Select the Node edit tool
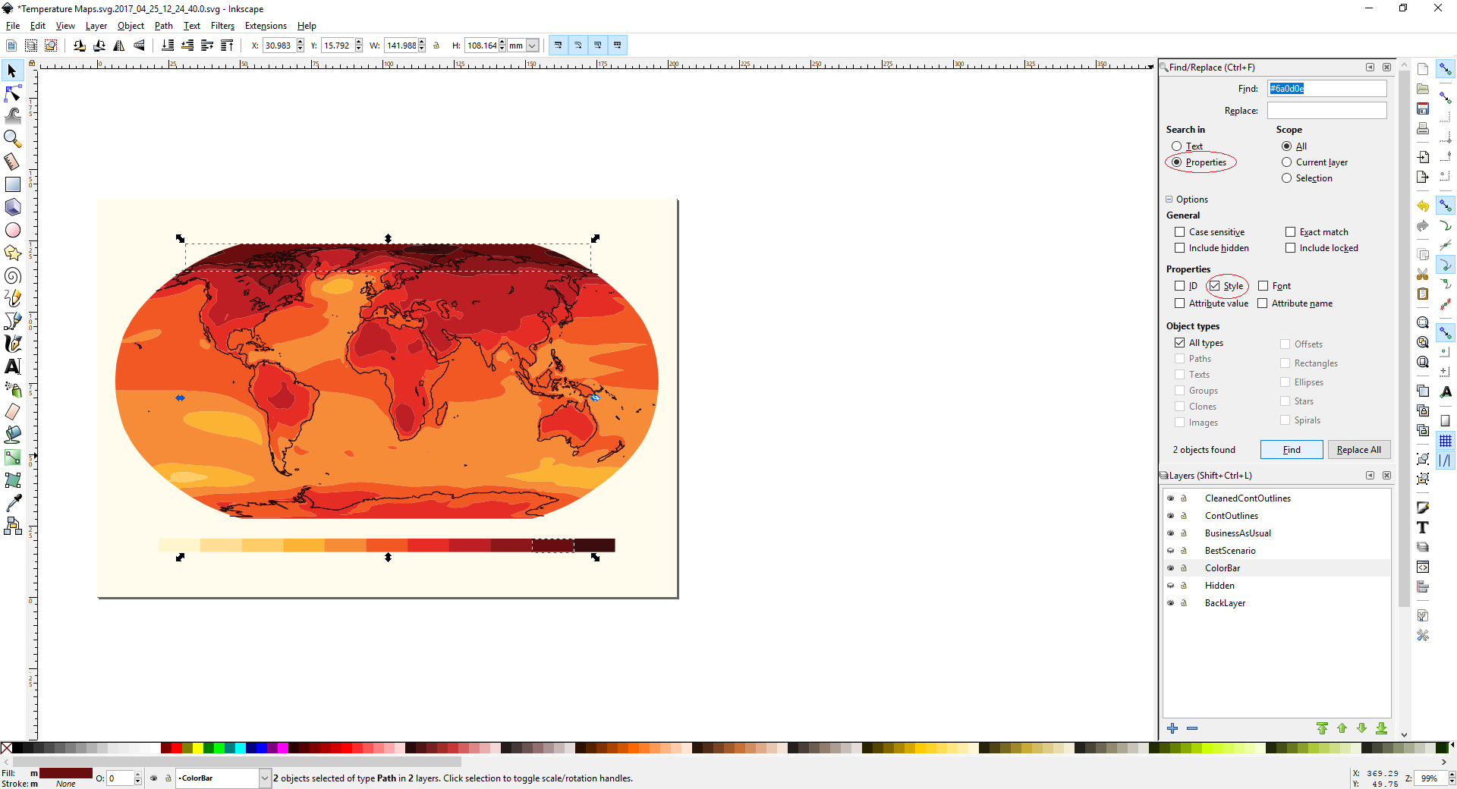1457x789 pixels. coord(12,93)
